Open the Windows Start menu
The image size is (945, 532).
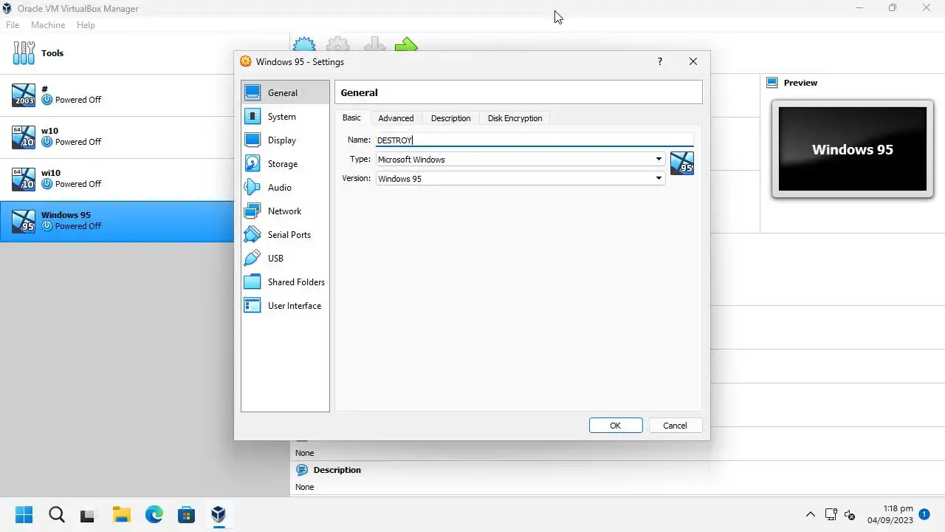pos(24,514)
